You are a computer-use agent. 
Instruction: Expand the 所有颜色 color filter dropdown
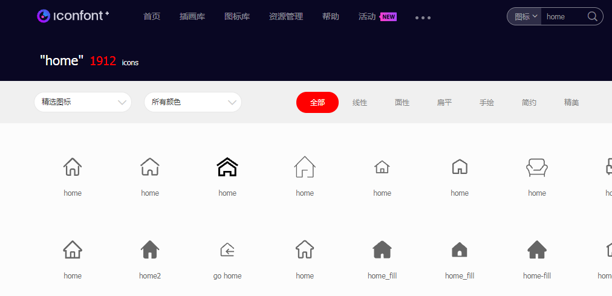click(x=193, y=102)
